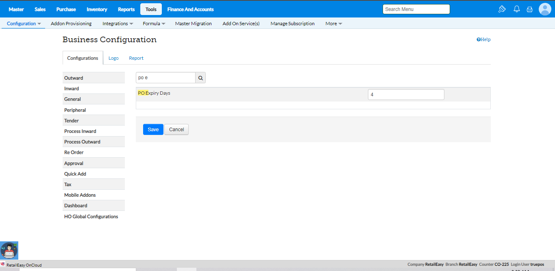Screen dimensions: 555x271
Task: Open Add On Service(s)
Action: (x=241, y=24)
